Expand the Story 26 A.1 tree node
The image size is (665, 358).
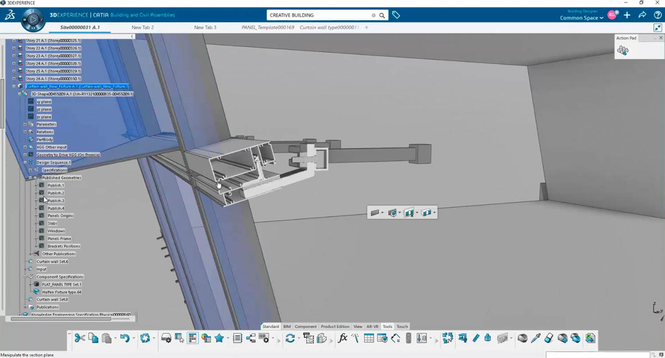[14, 79]
